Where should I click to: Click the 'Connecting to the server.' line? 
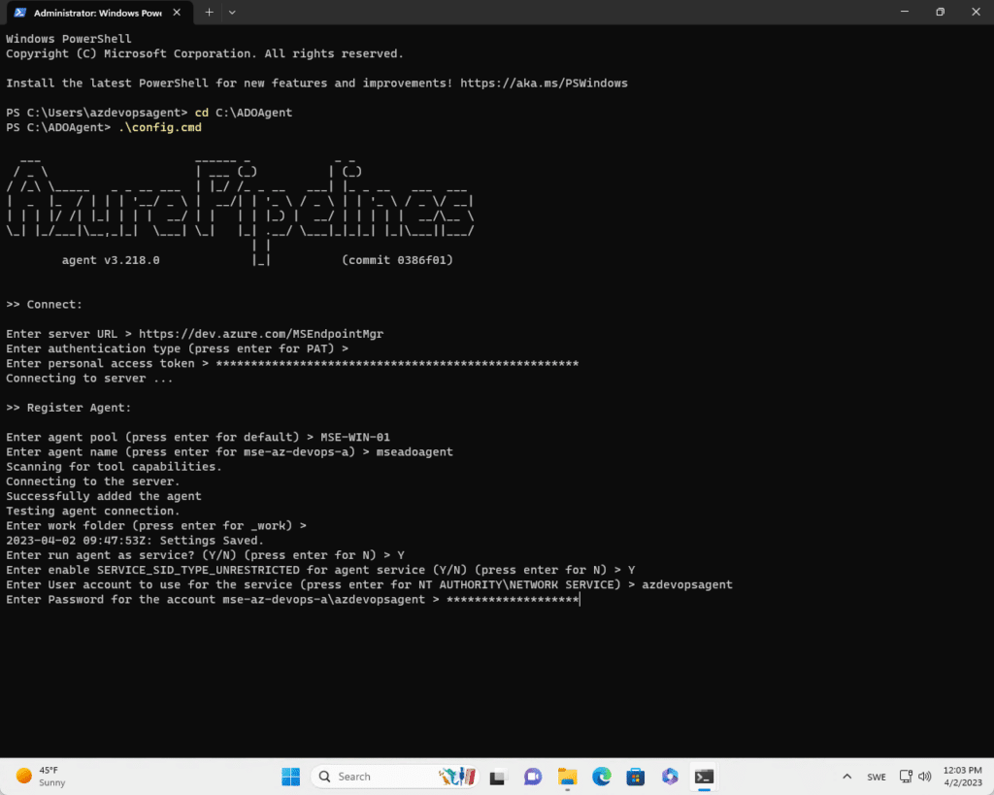[93, 481]
